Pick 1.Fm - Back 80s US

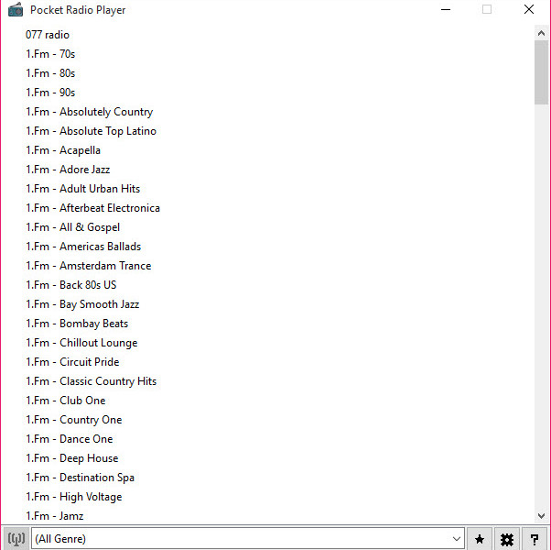pos(71,285)
